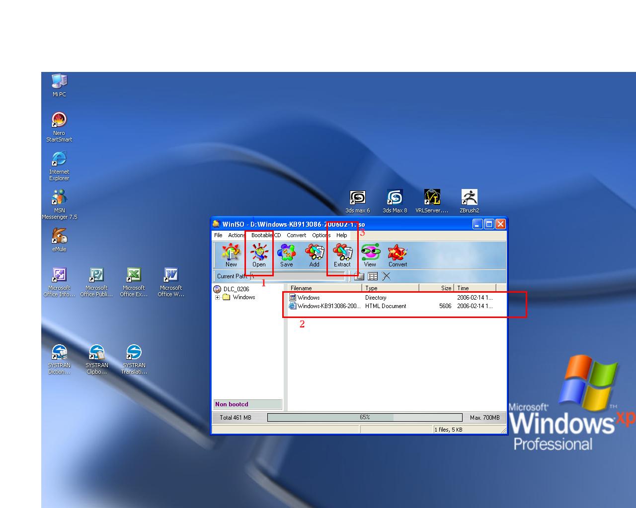Image resolution: width=636 pixels, height=508 pixels.
Task: Click the Current Path field
Action: [297, 276]
